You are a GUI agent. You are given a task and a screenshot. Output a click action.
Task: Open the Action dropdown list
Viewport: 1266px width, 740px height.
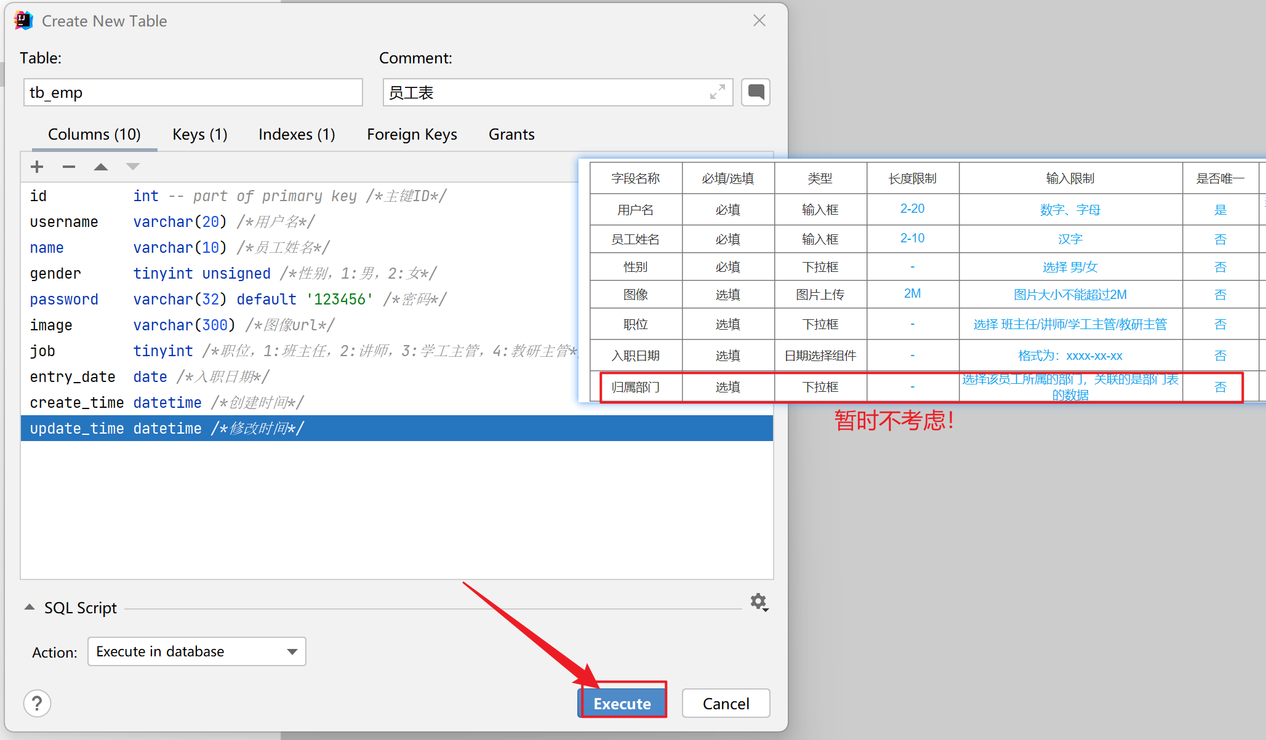197,651
